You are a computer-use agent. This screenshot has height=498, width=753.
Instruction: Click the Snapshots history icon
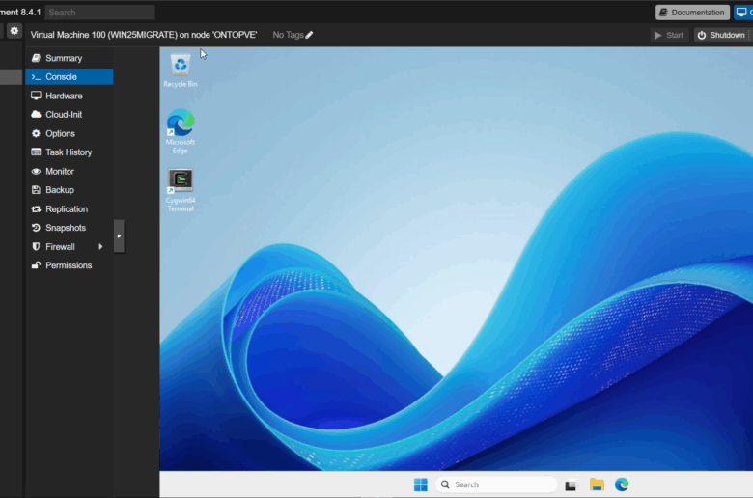point(36,228)
